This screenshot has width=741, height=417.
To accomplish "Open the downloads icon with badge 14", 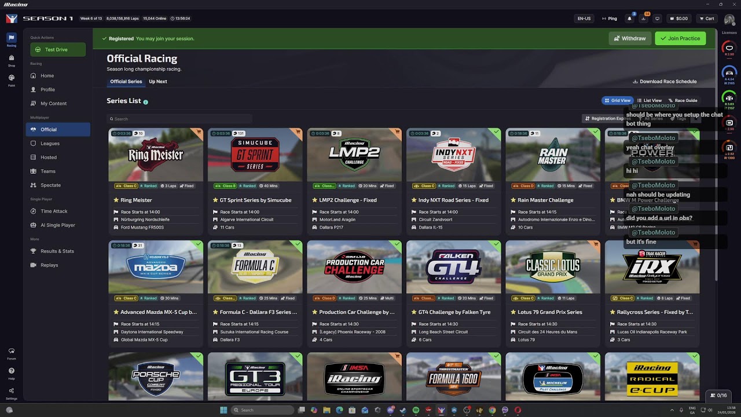I will tap(643, 19).
